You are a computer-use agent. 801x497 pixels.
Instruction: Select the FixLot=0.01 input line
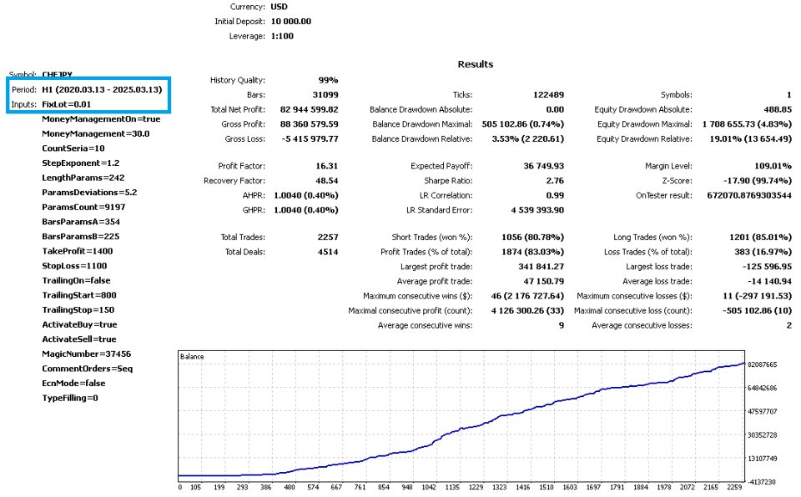(x=67, y=104)
